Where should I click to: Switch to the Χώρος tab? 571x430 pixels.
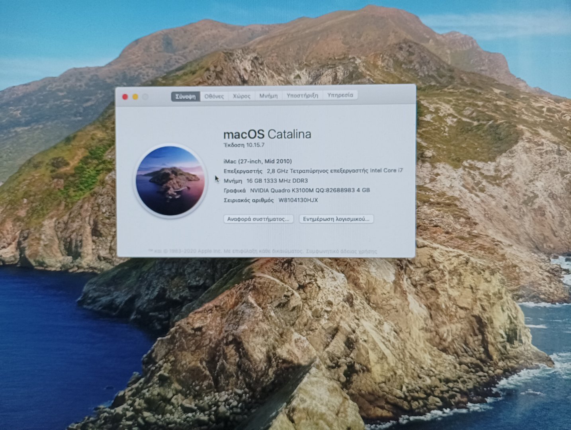point(242,96)
